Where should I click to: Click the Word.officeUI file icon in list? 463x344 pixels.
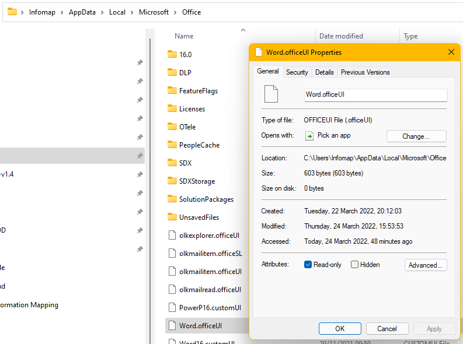tap(172, 325)
